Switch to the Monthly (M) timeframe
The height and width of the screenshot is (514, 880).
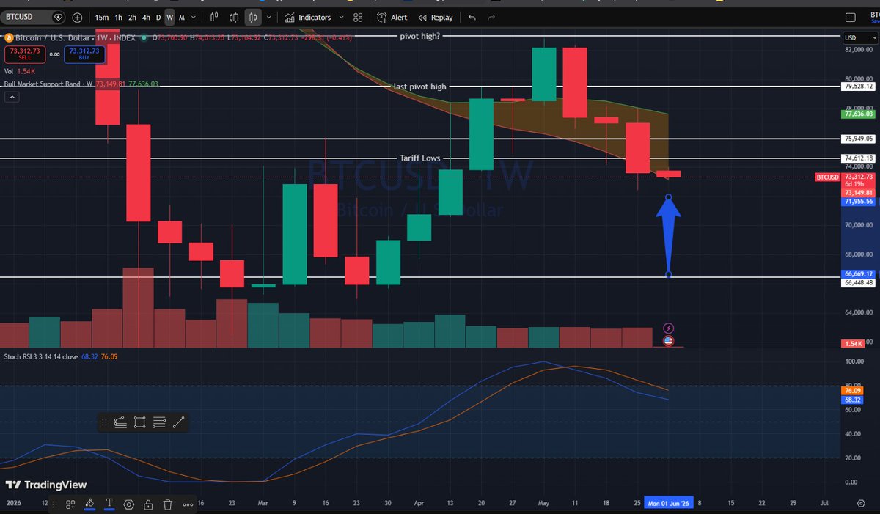coord(181,17)
